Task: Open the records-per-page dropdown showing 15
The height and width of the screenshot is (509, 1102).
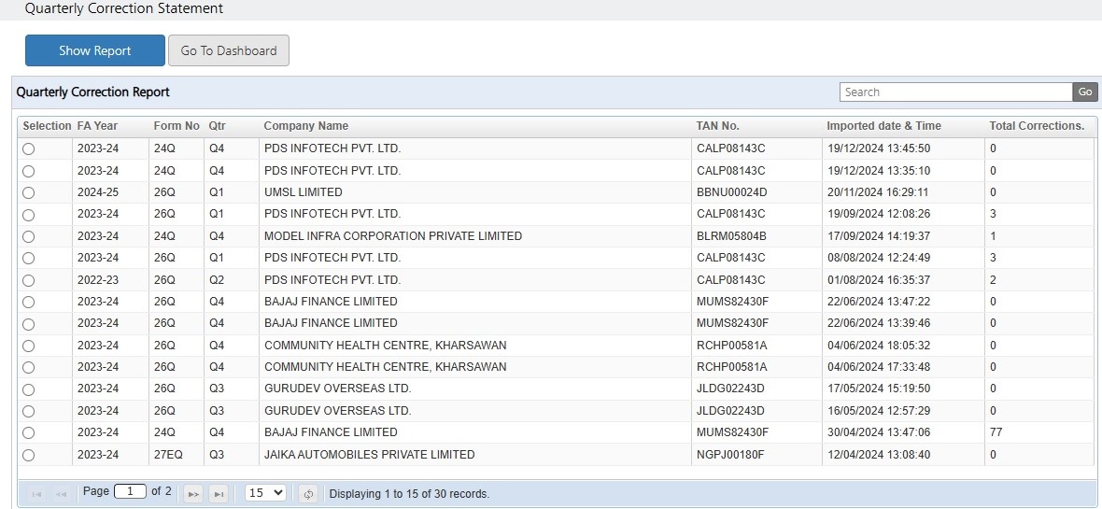Action: 265,493
